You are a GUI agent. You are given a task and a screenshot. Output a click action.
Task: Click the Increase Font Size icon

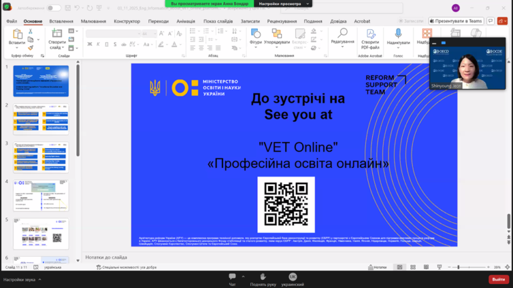(161, 33)
